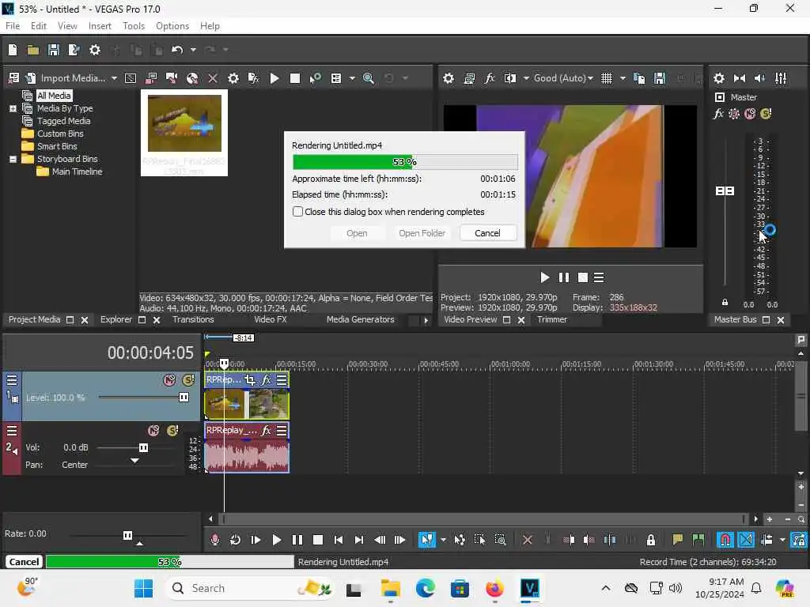The width and height of the screenshot is (810, 607).
Task: Click the Video Output FX icon
Action: (x=489, y=78)
